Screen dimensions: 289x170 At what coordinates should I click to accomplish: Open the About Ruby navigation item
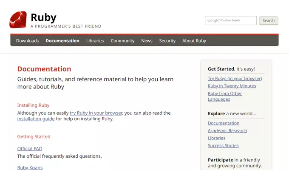[194, 41]
